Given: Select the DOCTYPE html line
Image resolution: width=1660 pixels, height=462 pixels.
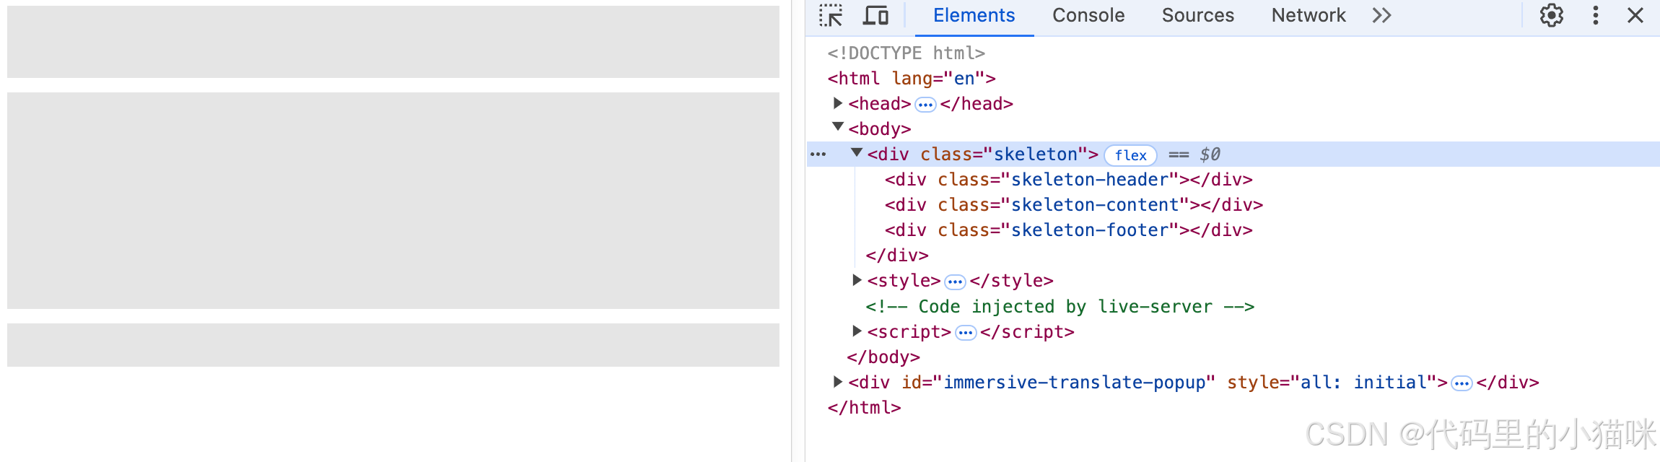Looking at the screenshot, I should [x=906, y=53].
